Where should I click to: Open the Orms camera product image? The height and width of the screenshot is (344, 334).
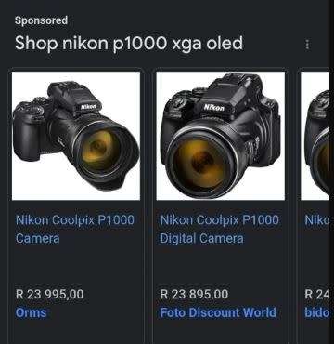pos(76,136)
